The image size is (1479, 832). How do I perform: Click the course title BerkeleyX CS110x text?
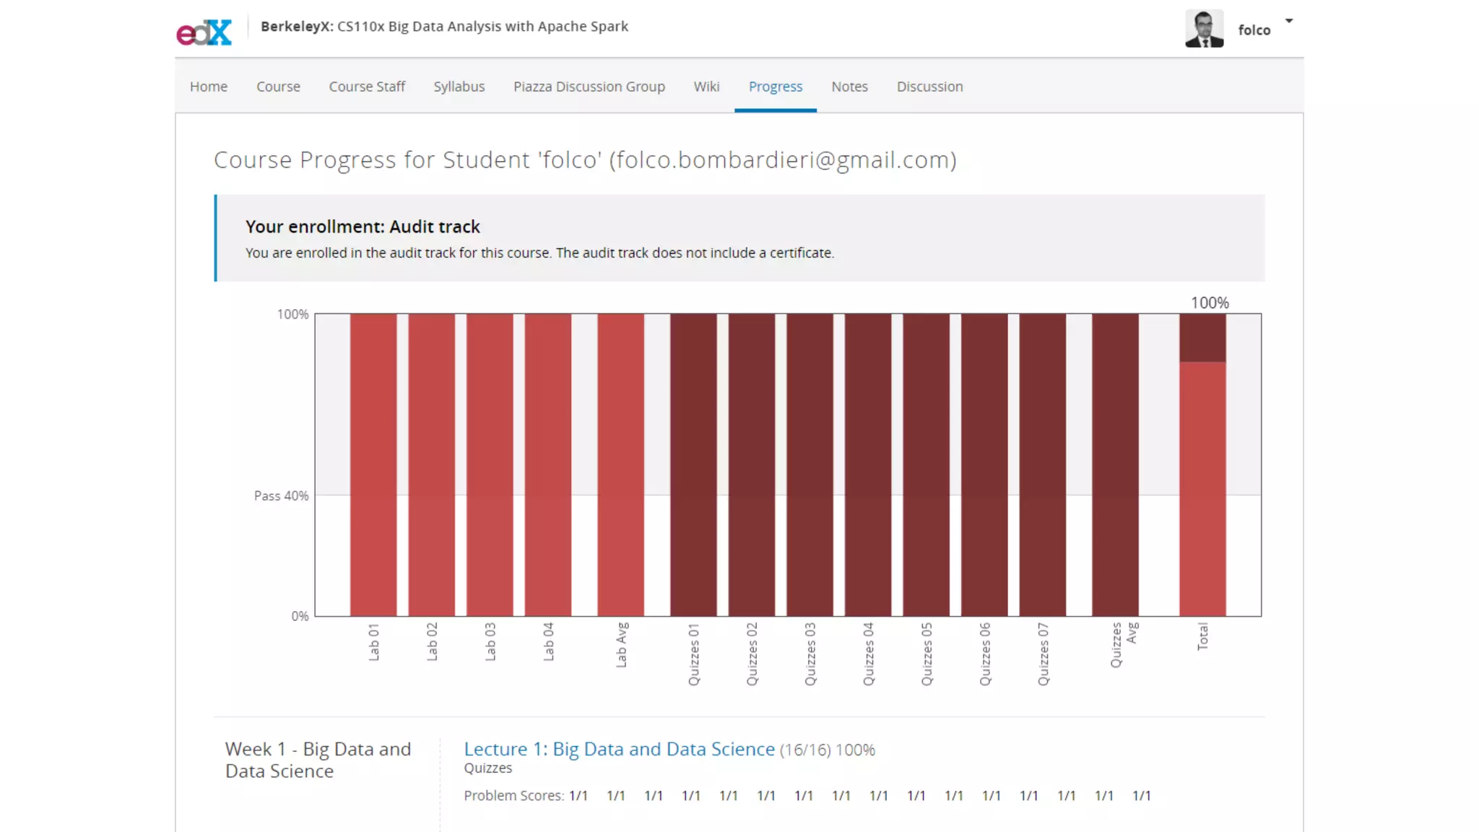[x=444, y=27]
